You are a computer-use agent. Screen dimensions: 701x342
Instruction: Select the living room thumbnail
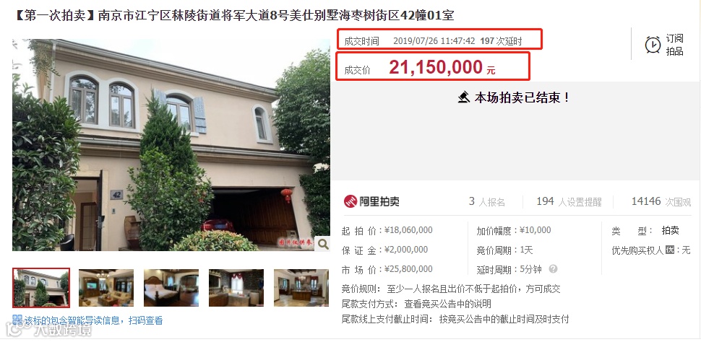(106, 288)
